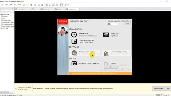This screenshot has width=171, height=96.
Task: Select Ol78BUSHV VM in library
Action: (7, 21)
